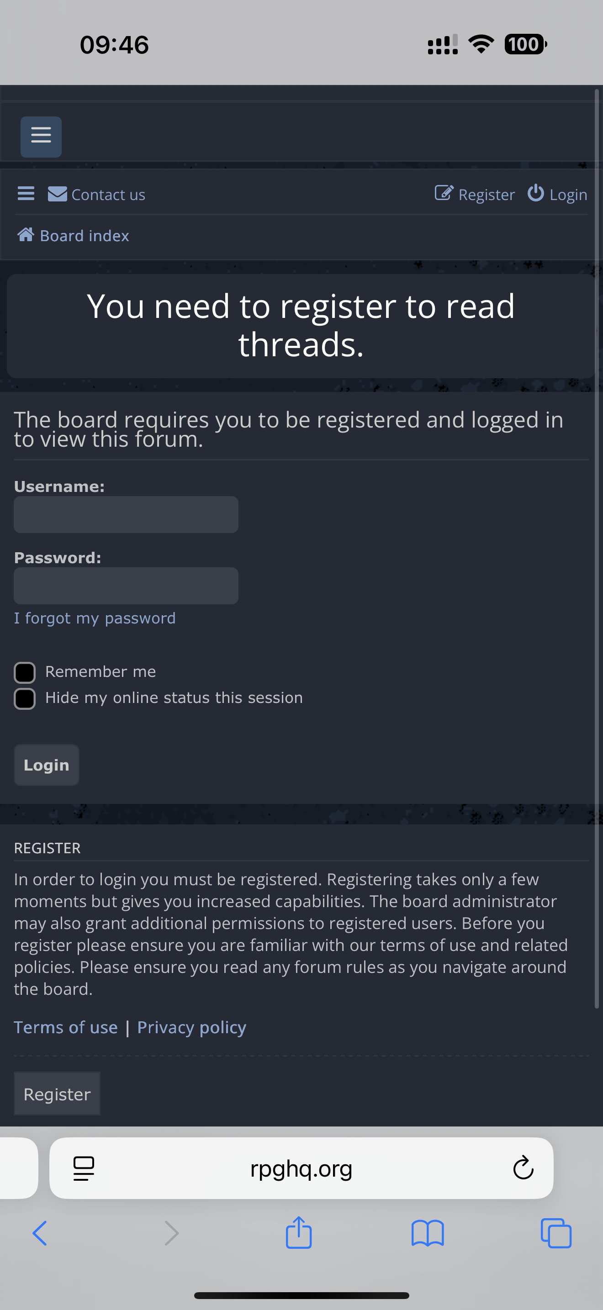Open the Safari share sheet icon
This screenshot has height=1310, width=603.
[x=298, y=1233]
